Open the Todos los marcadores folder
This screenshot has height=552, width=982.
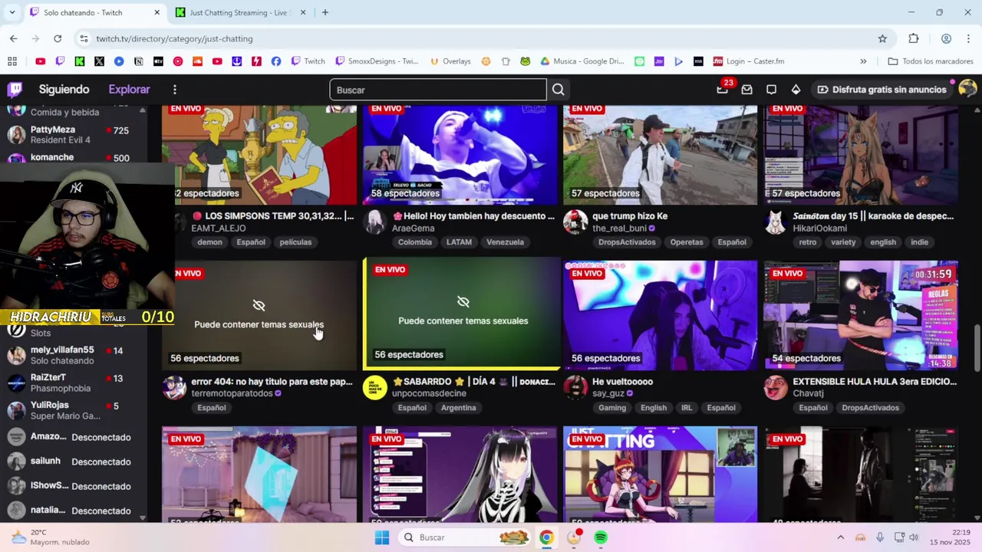[931, 61]
